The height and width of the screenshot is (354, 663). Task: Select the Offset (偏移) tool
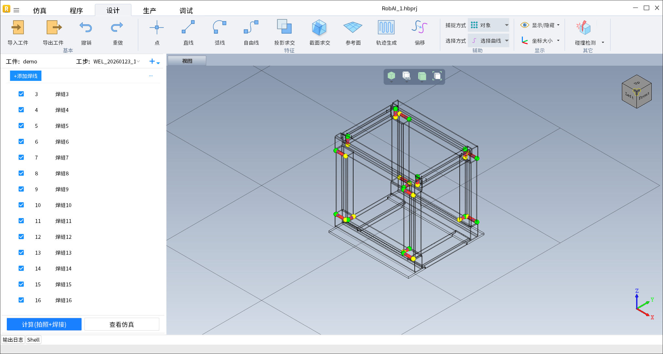420,28
